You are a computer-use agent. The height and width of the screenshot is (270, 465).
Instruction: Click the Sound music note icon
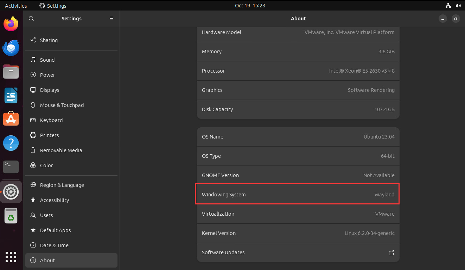[33, 60]
